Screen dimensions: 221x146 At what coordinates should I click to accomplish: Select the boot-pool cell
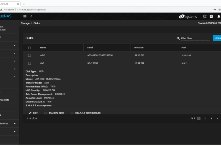186,55
